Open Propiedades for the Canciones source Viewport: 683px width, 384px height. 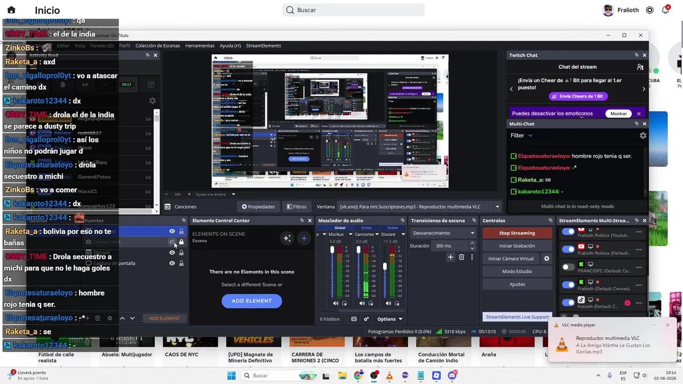click(258, 206)
